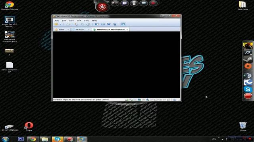Screen dimensions: 254x142
Task: Open Skype from the taskbar
Action: (x=58, y=139)
